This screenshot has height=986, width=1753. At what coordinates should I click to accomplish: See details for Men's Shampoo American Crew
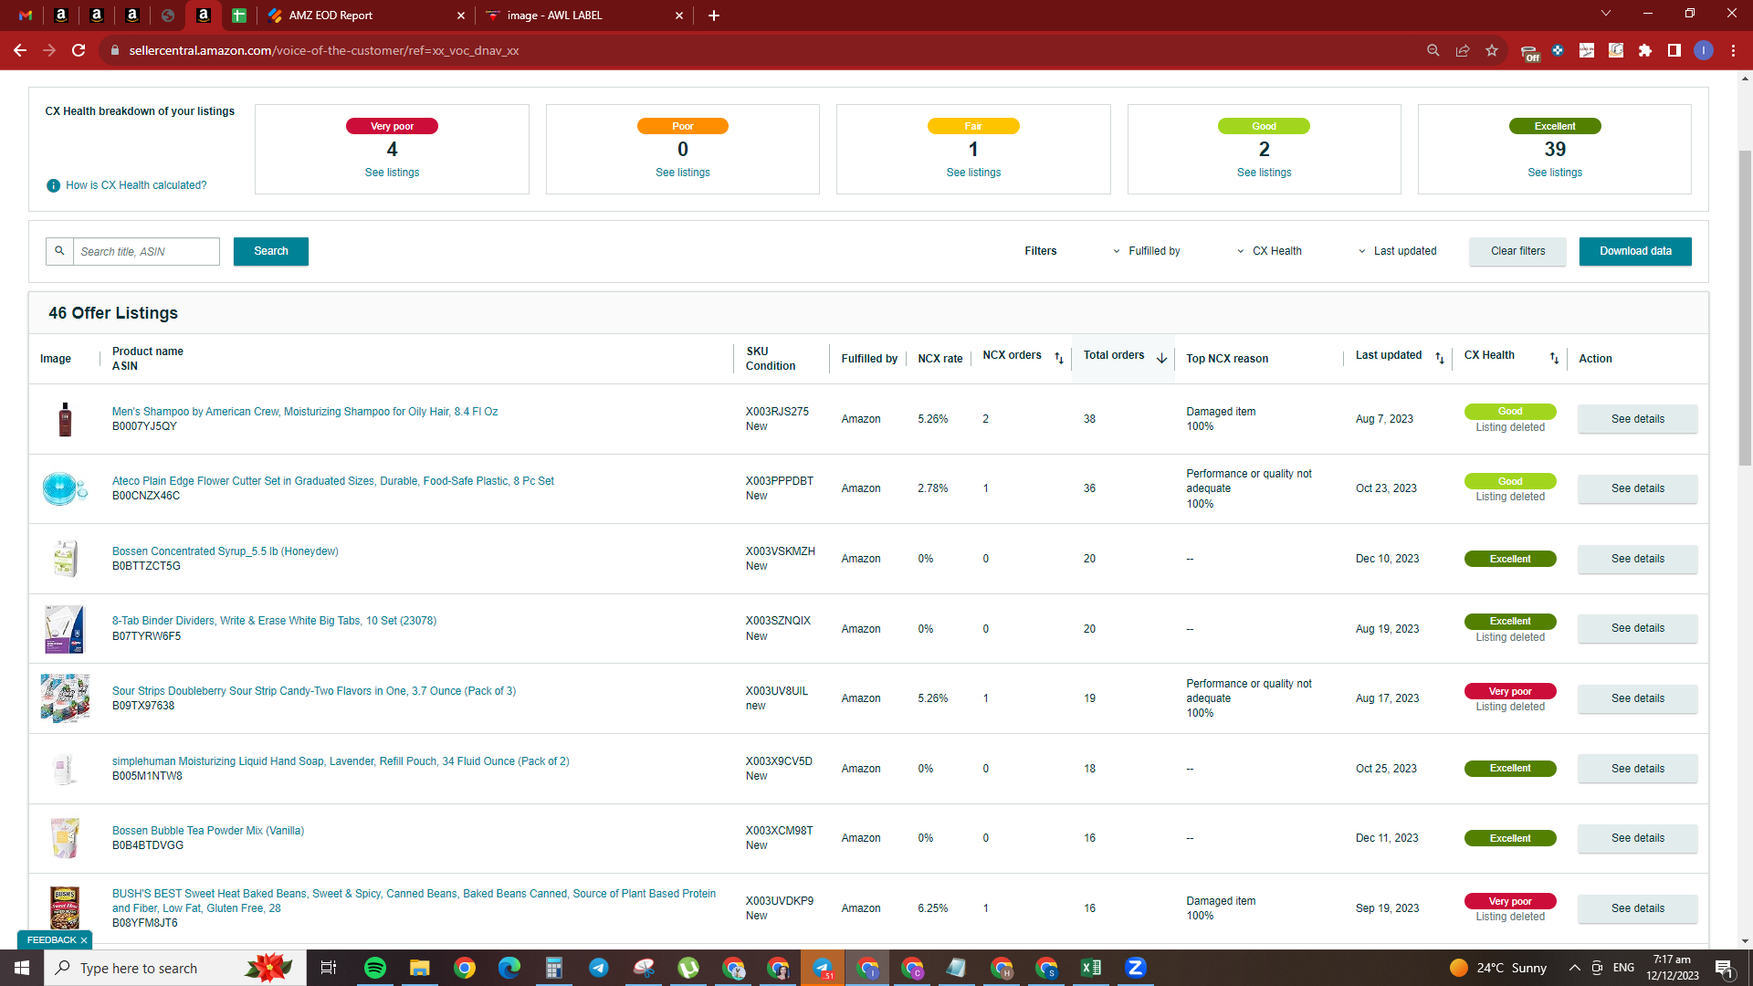(x=1637, y=419)
